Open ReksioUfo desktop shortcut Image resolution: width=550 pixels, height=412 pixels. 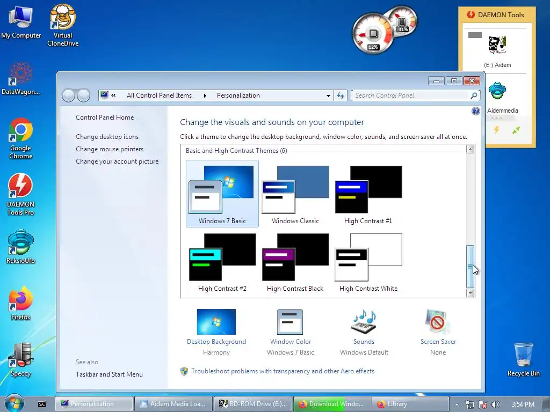coord(21,246)
